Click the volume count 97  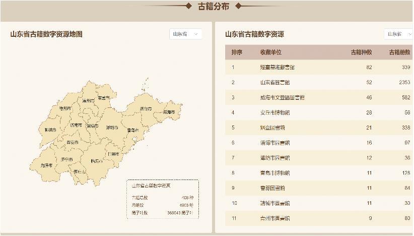407,143
